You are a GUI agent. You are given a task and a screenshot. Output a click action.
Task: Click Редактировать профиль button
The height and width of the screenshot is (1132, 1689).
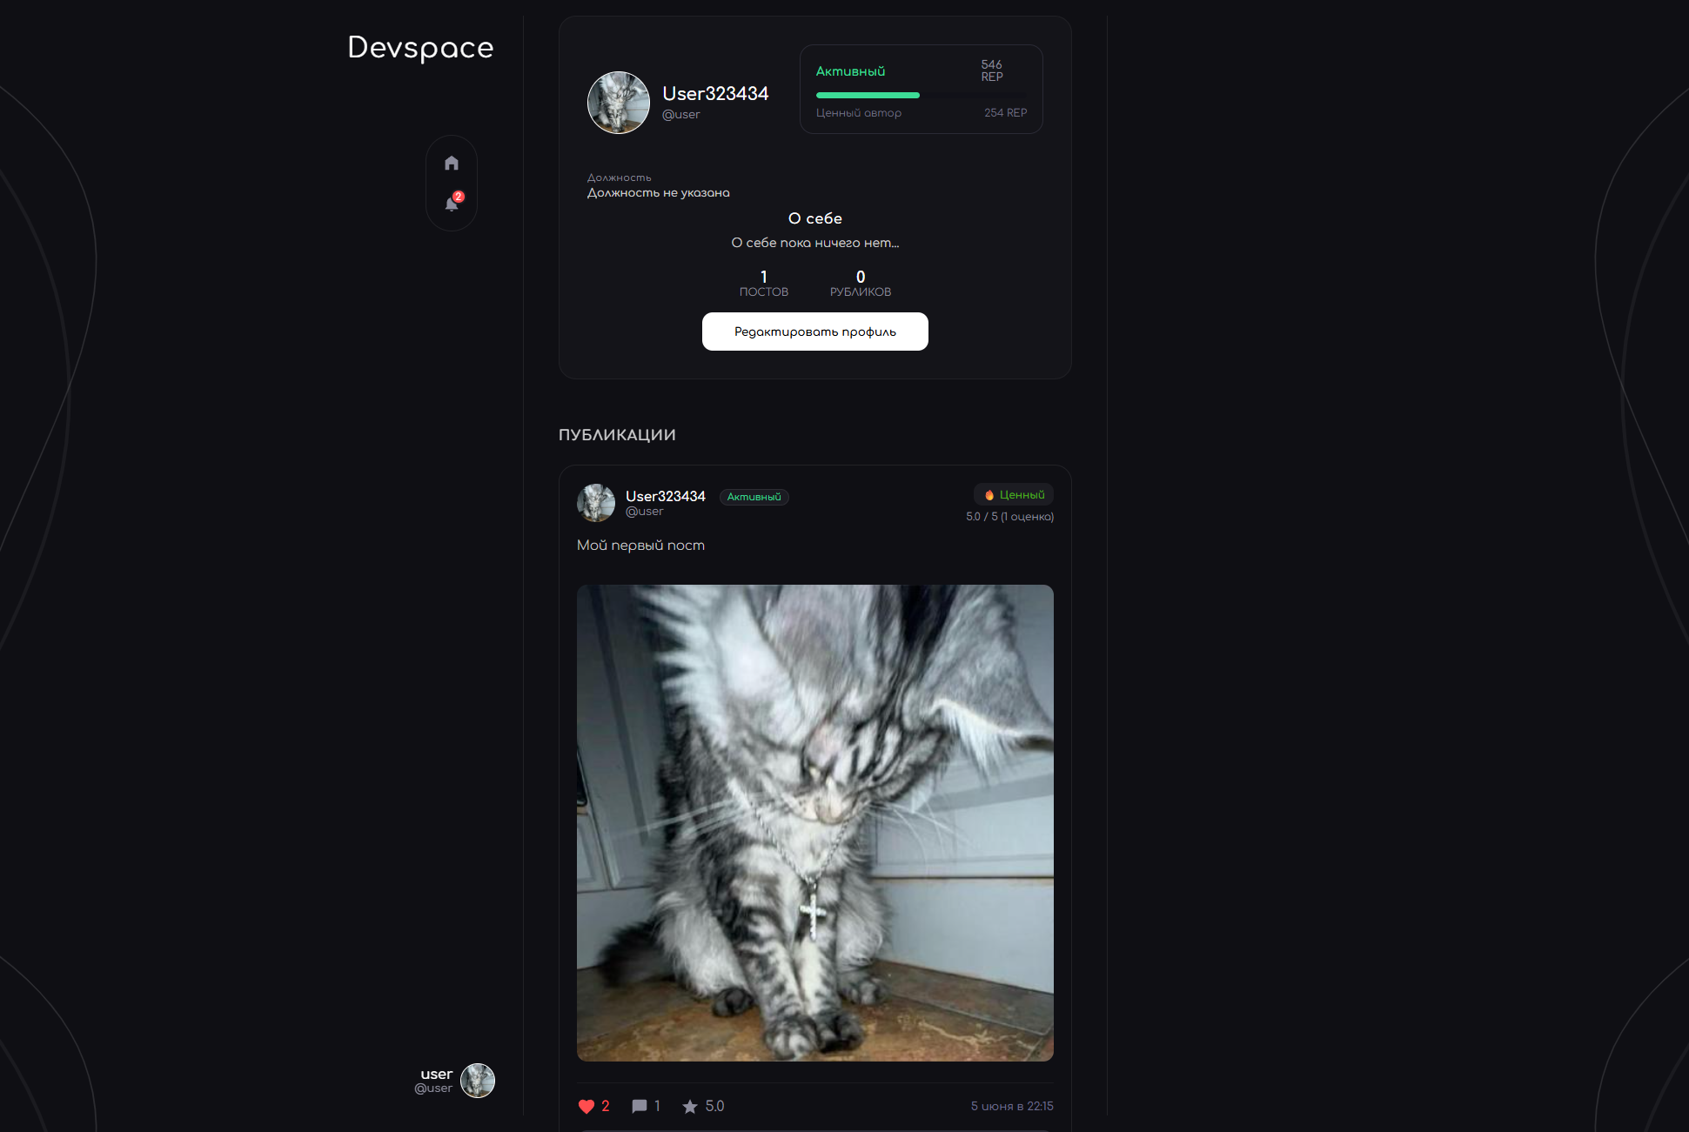[x=815, y=332]
